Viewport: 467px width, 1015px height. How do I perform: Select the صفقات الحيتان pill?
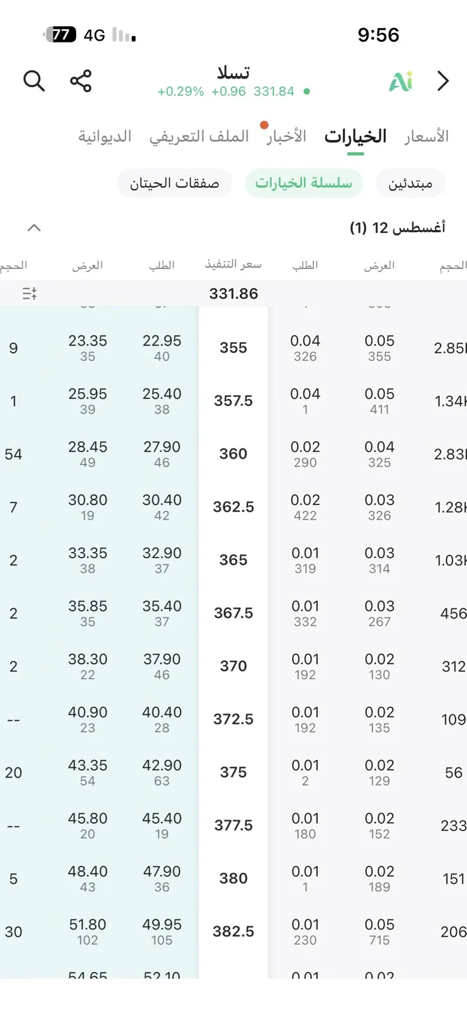click(x=174, y=183)
